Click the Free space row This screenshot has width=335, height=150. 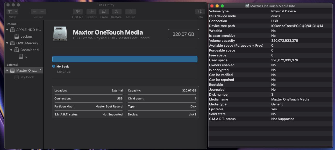270,55
